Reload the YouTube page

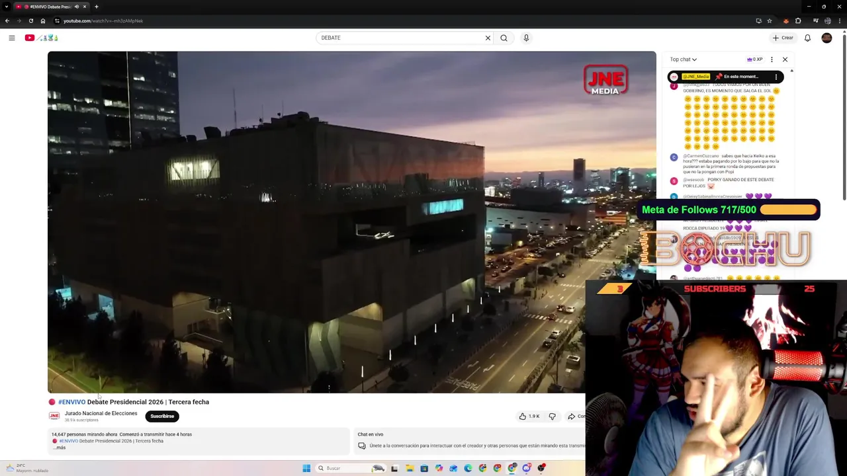tap(30, 20)
